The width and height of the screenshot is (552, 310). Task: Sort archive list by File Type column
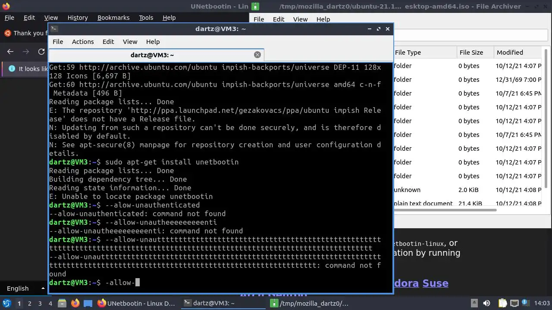coord(425,52)
